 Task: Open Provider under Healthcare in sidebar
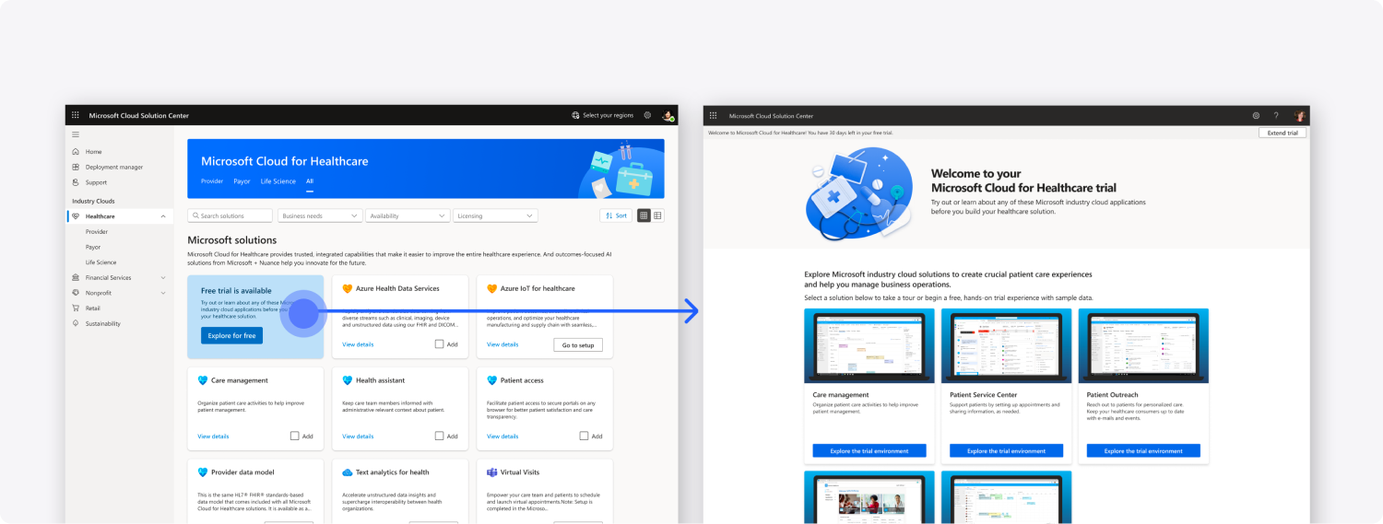click(97, 232)
